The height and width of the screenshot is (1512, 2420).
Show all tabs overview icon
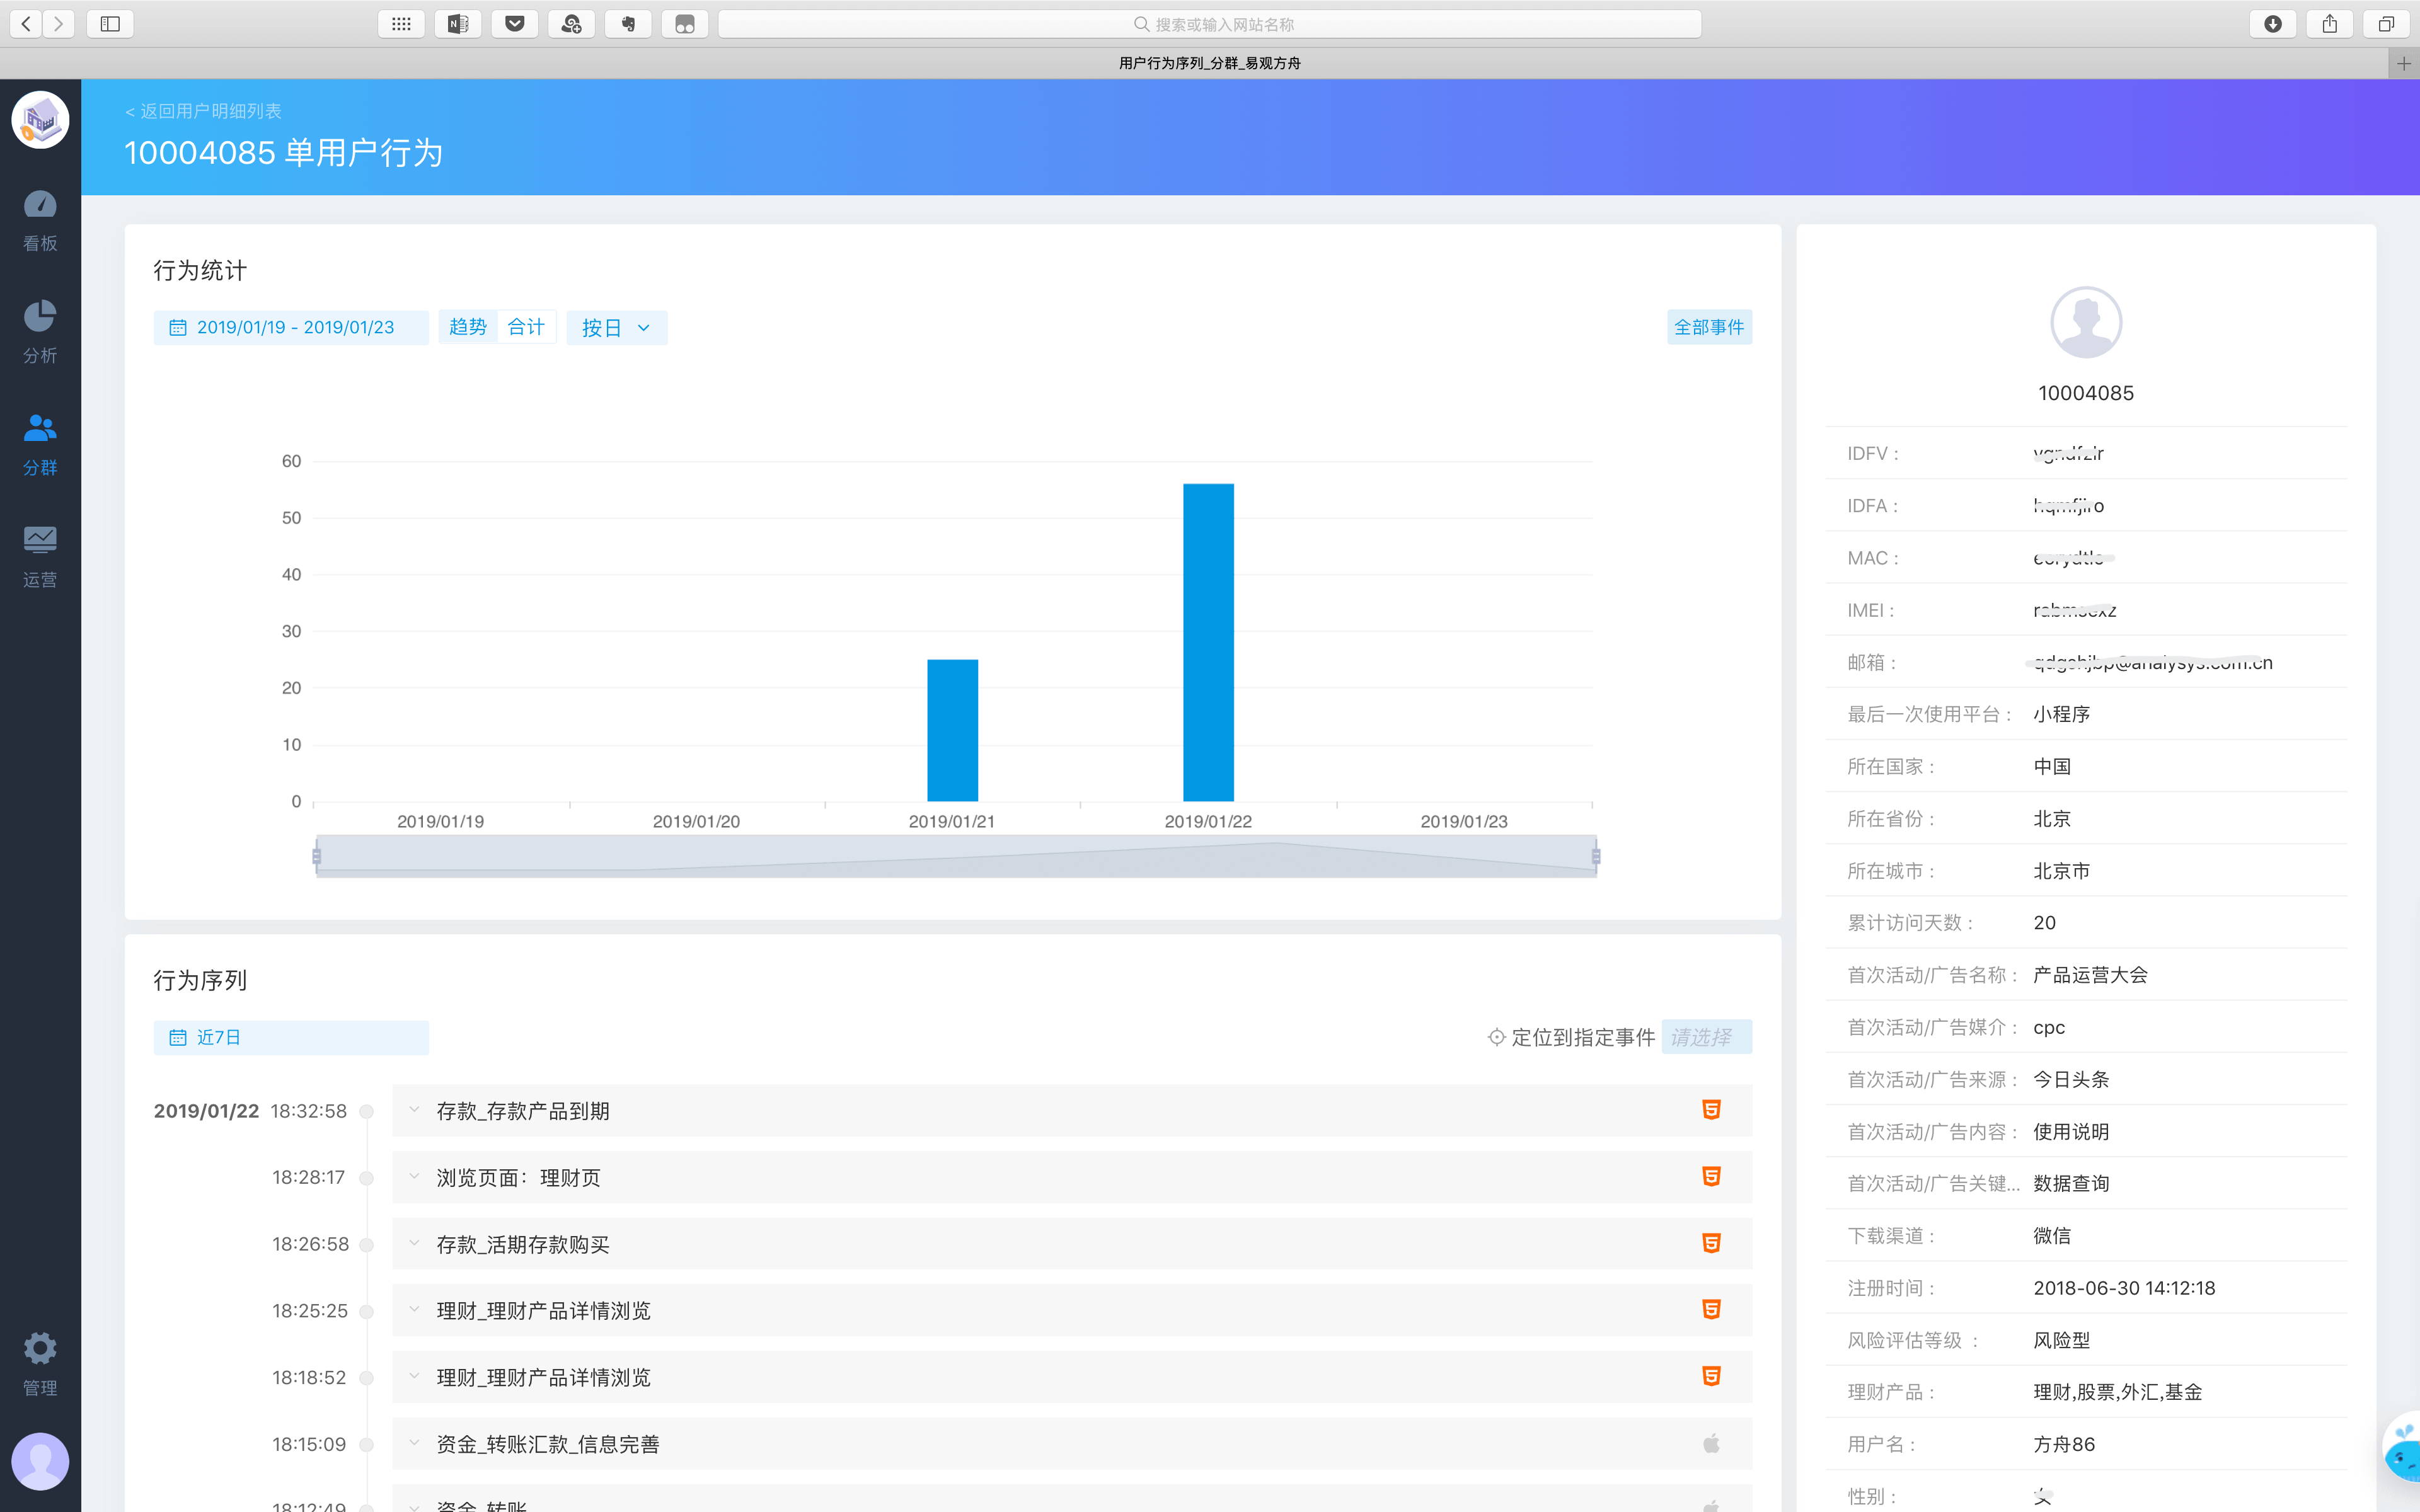2386,24
